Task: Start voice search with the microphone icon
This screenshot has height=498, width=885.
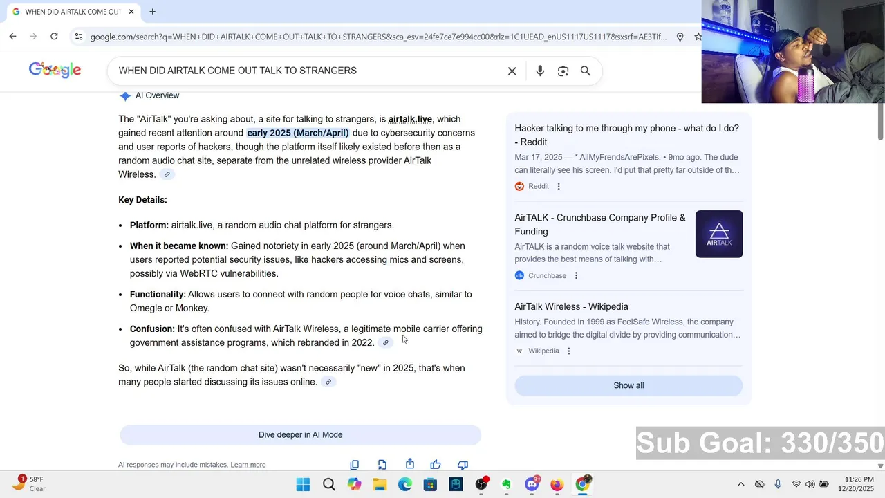Action: [540, 71]
